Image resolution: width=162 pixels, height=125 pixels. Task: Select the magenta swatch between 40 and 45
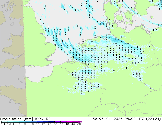pos(69,122)
